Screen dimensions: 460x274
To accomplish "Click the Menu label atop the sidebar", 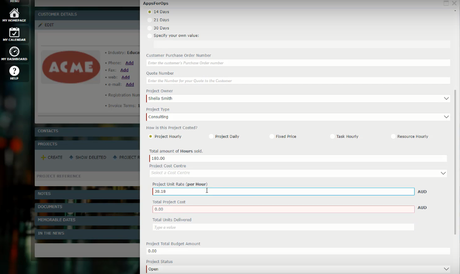I will (15, 1).
